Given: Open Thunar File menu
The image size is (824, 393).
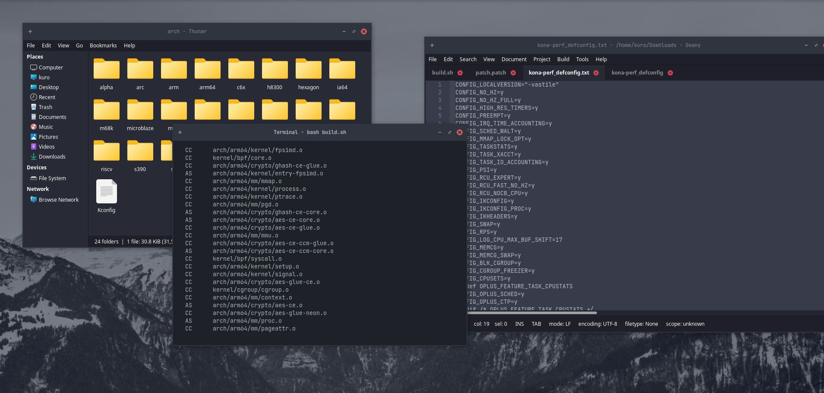Looking at the screenshot, I should 31,45.
